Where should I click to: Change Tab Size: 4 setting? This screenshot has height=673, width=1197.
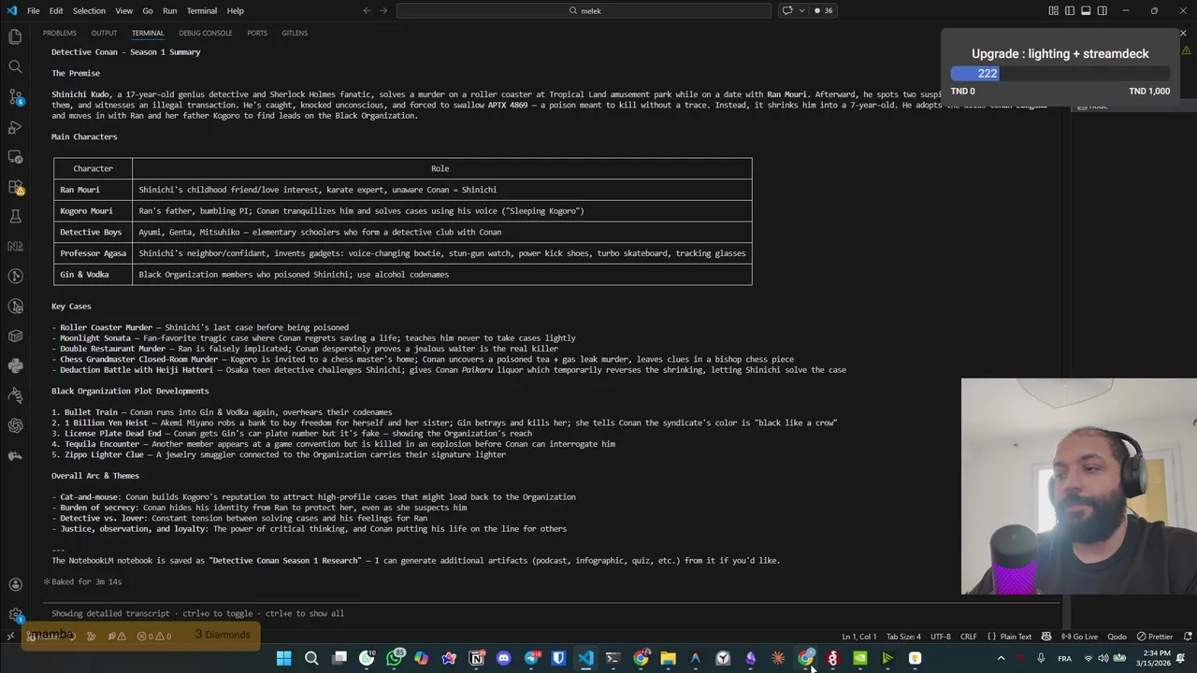pyautogui.click(x=903, y=637)
